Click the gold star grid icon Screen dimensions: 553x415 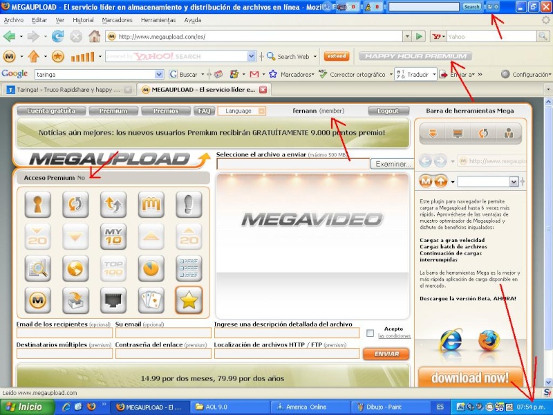click(x=189, y=300)
